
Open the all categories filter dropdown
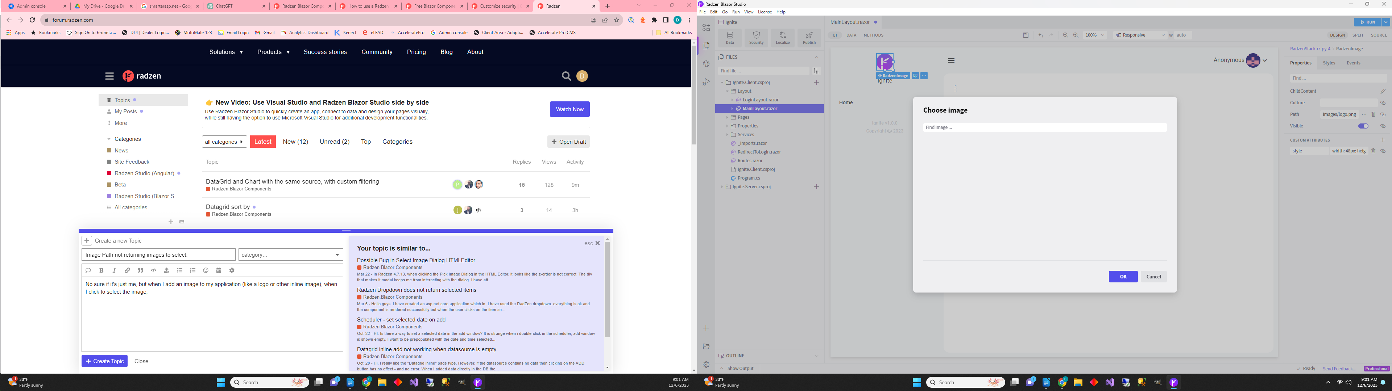(x=224, y=142)
